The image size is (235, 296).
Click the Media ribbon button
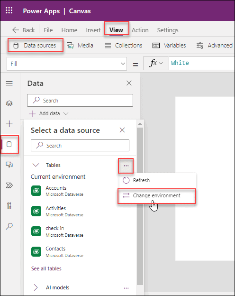(80, 46)
